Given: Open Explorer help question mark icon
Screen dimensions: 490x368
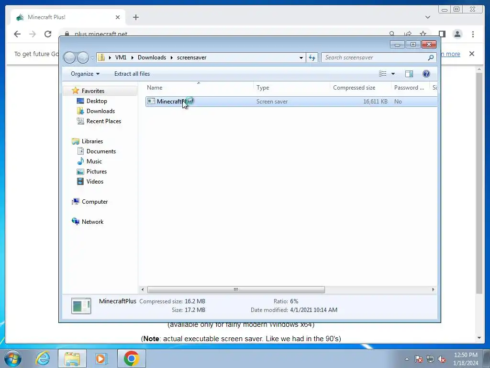Looking at the screenshot, I should 426,73.
